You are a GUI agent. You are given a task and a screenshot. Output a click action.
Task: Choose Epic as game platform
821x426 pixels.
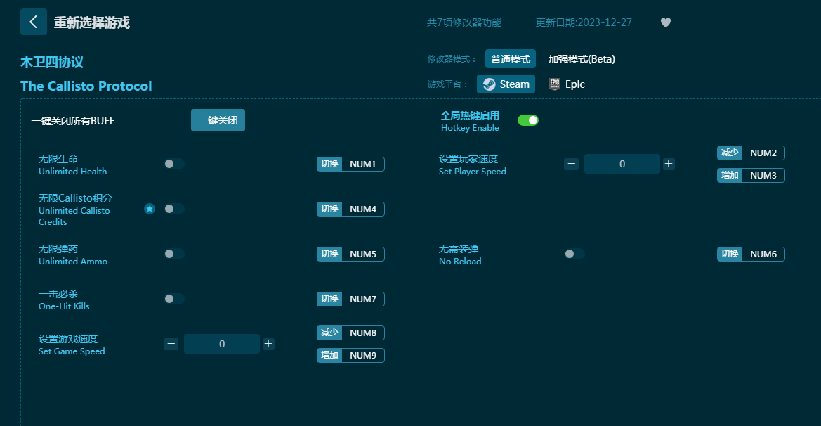(567, 84)
